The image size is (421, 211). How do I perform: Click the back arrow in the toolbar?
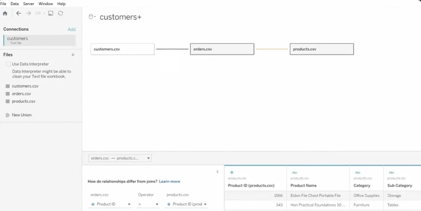pyautogui.click(x=19, y=13)
